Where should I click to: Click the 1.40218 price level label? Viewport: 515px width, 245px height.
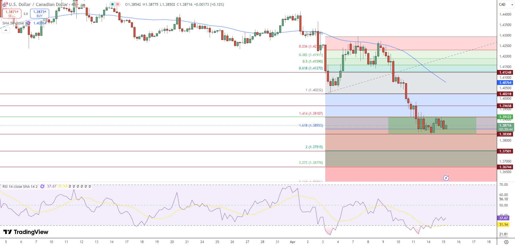pyautogui.click(x=505, y=94)
